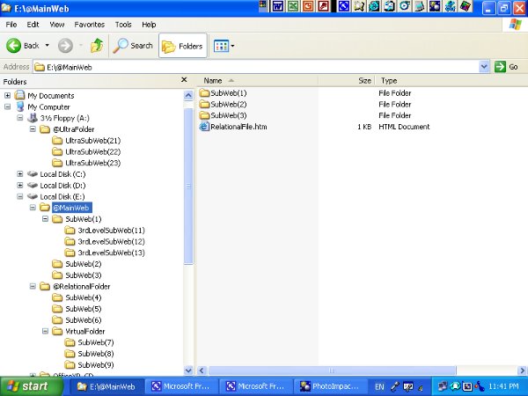This screenshot has width=528, height=396.
Task: Open the Search tool
Action: click(134, 45)
